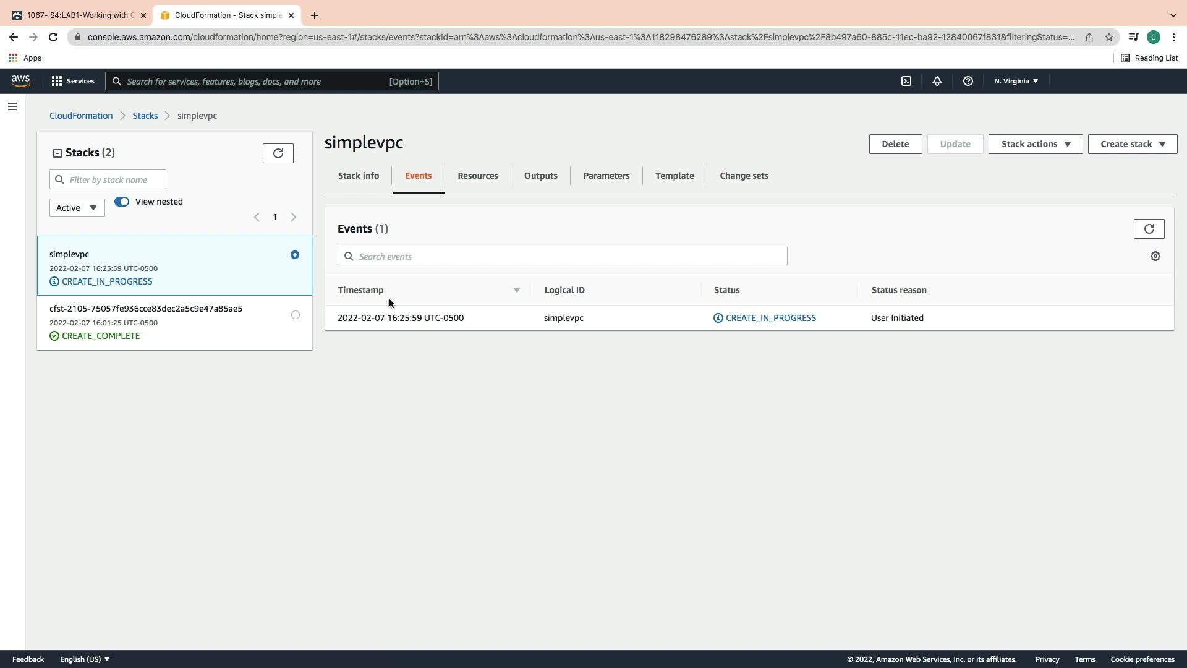Click the Delete button
Screen dimensions: 1187x668
pos(895,144)
